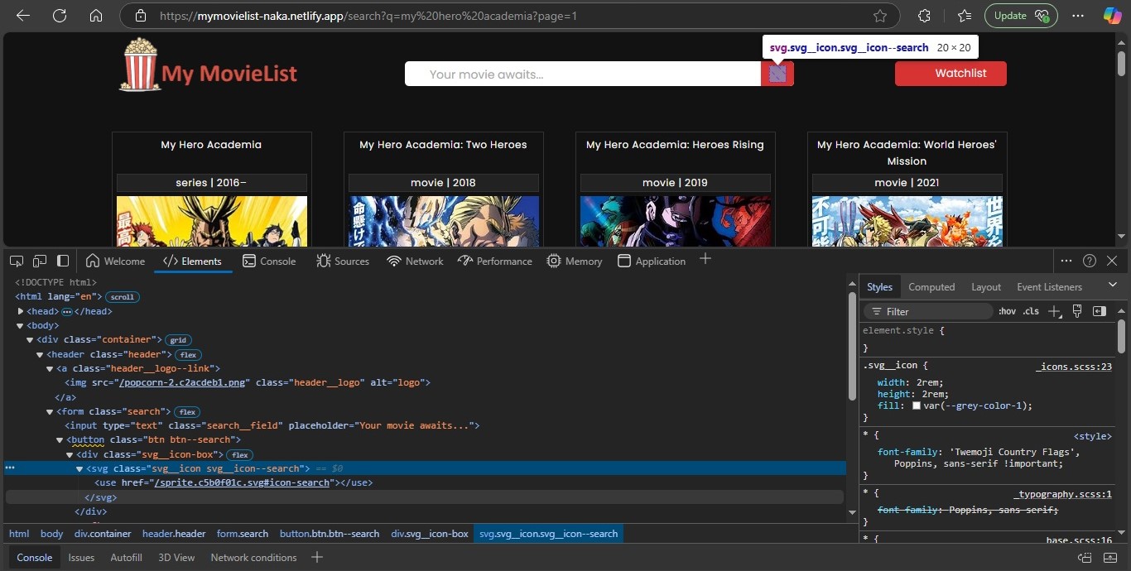The height and width of the screenshot is (571, 1131).
Task: Activate the inspect element picker tool
Action: coord(17,261)
